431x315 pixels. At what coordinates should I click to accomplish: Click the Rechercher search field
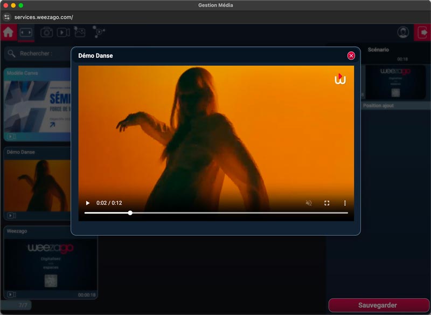pyautogui.click(x=38, y=53)
